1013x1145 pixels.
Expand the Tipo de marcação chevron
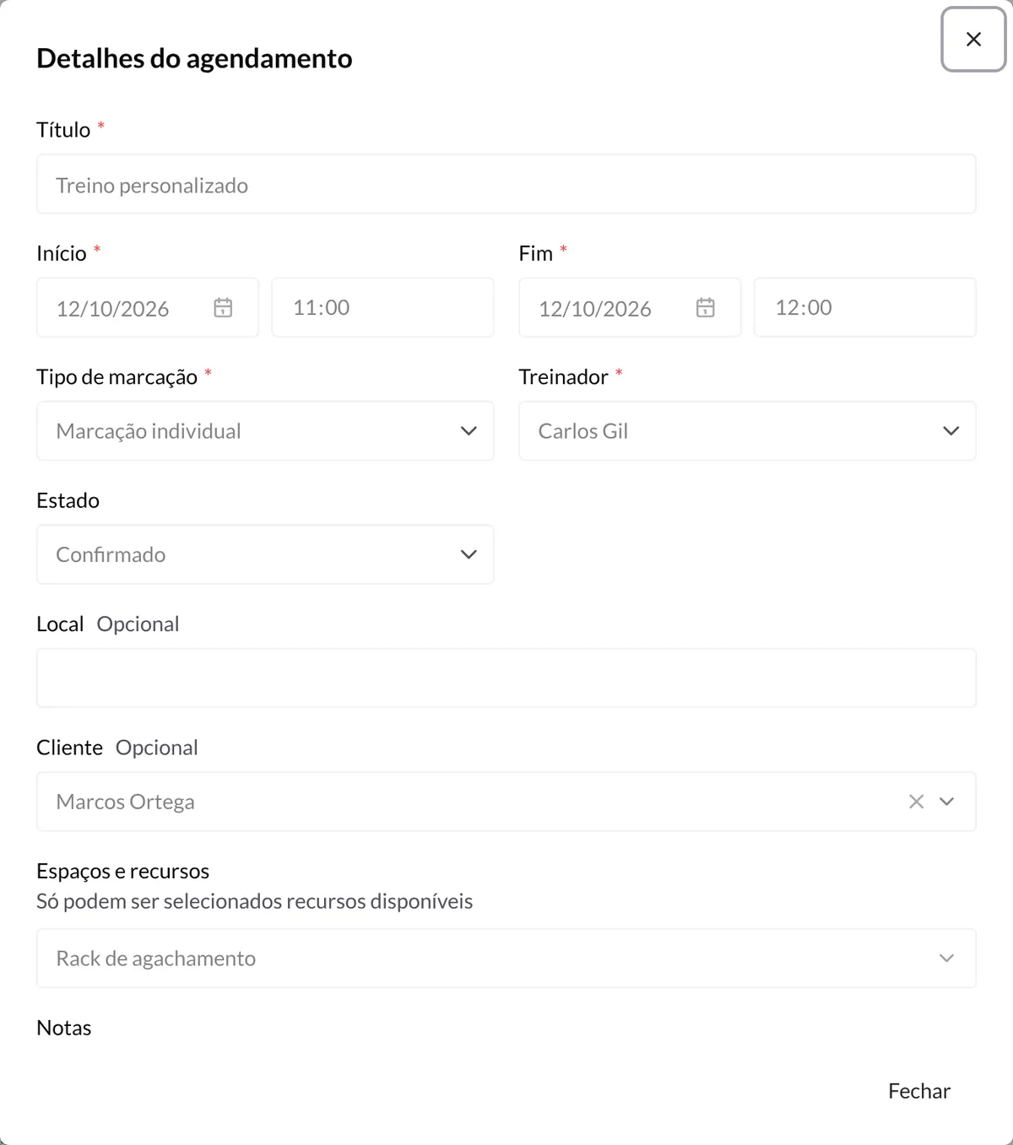pos(469,431)
